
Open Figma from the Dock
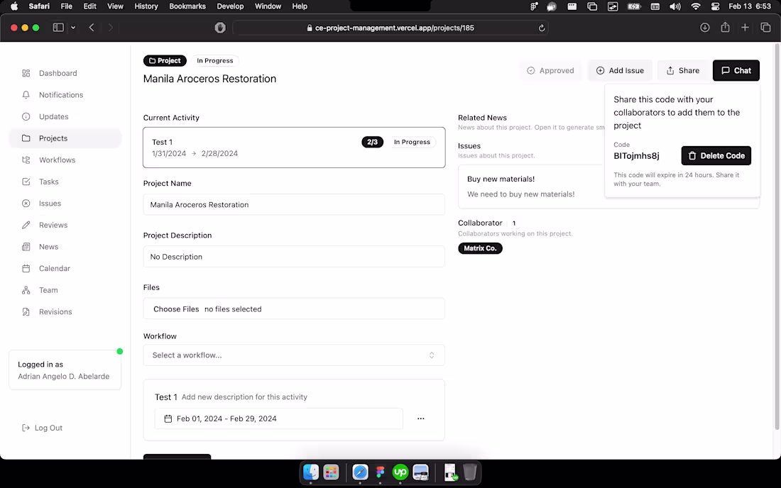click(x=381, y=472)
